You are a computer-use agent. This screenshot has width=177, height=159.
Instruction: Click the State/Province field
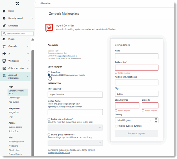pos(127,105)
